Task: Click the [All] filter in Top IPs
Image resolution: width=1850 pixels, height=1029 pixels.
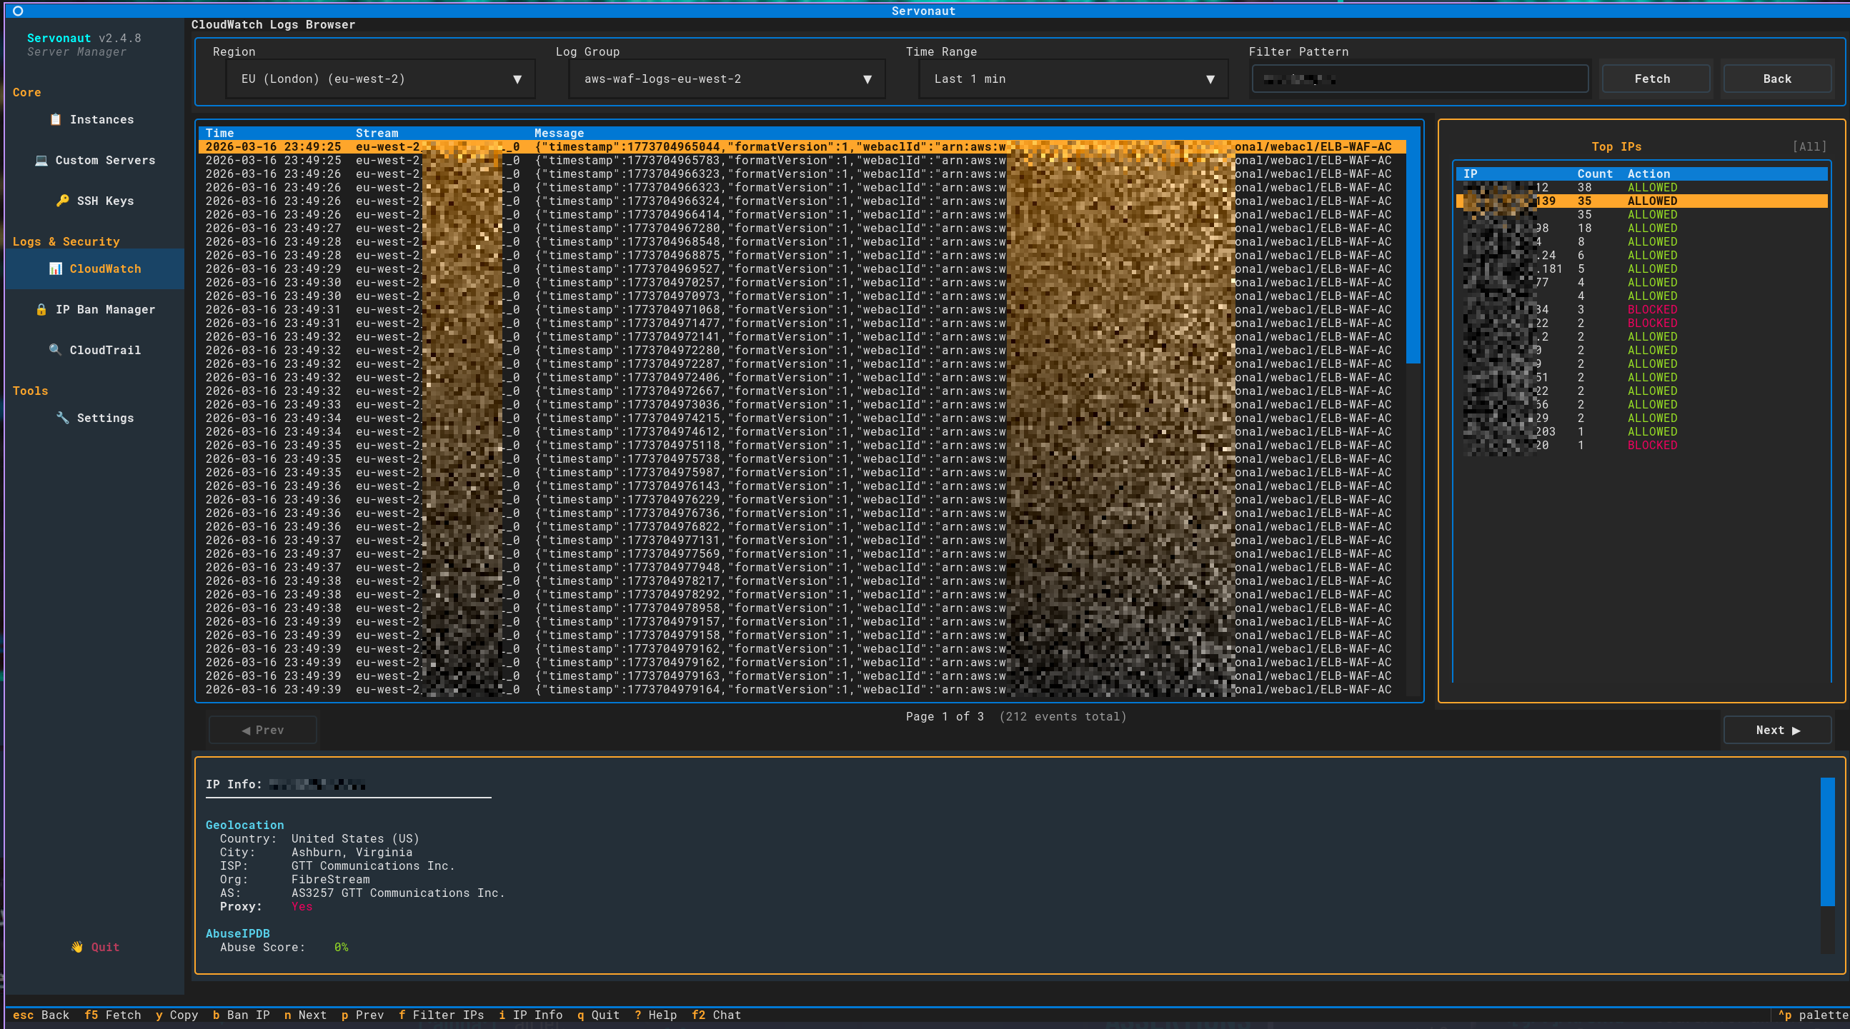Action: (x=1809, y=146)
